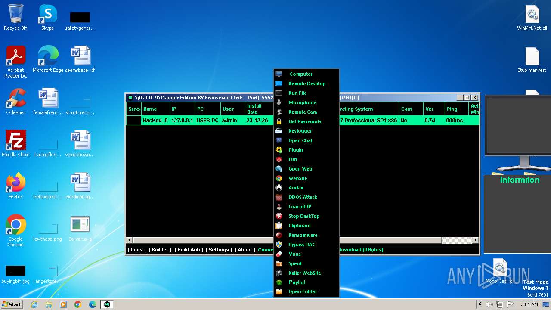Select the Computer entry in the context menu
551x310 pixels.
click(x=306, y=74)
